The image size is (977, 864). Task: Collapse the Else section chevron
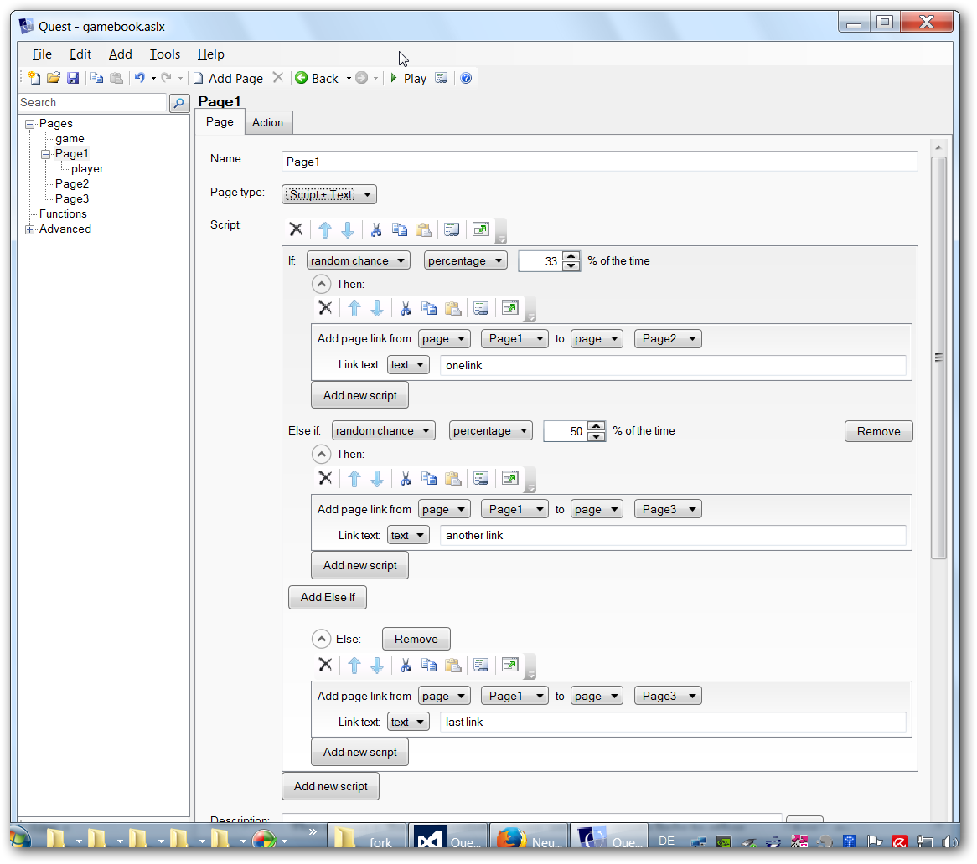[321, 639]
